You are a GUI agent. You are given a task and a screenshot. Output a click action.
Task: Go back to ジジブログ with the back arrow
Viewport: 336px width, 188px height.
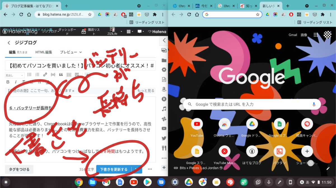9,43
